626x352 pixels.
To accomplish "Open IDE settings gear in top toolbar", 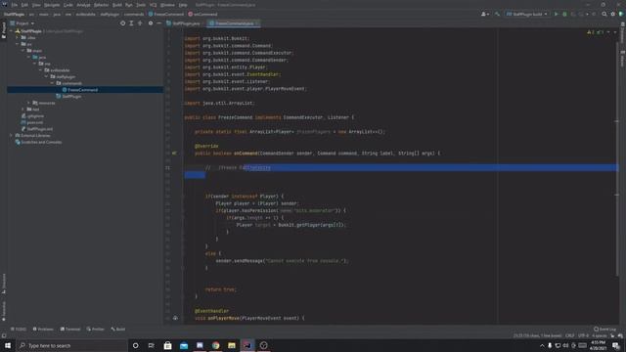I will coord(613,14).
